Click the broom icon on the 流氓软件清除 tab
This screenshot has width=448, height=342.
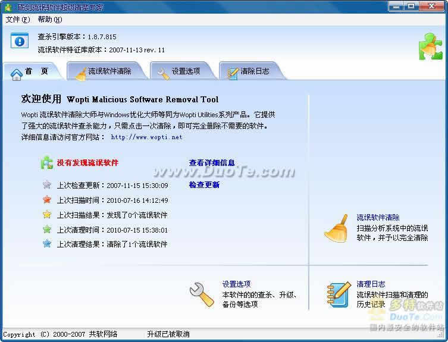pyautogui.click(x=81, y=74)
